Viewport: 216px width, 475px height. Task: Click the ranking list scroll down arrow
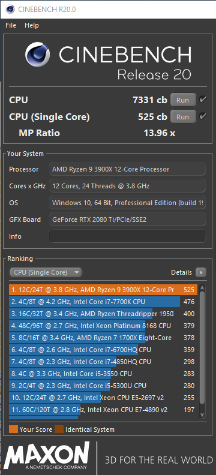(202, 414)
